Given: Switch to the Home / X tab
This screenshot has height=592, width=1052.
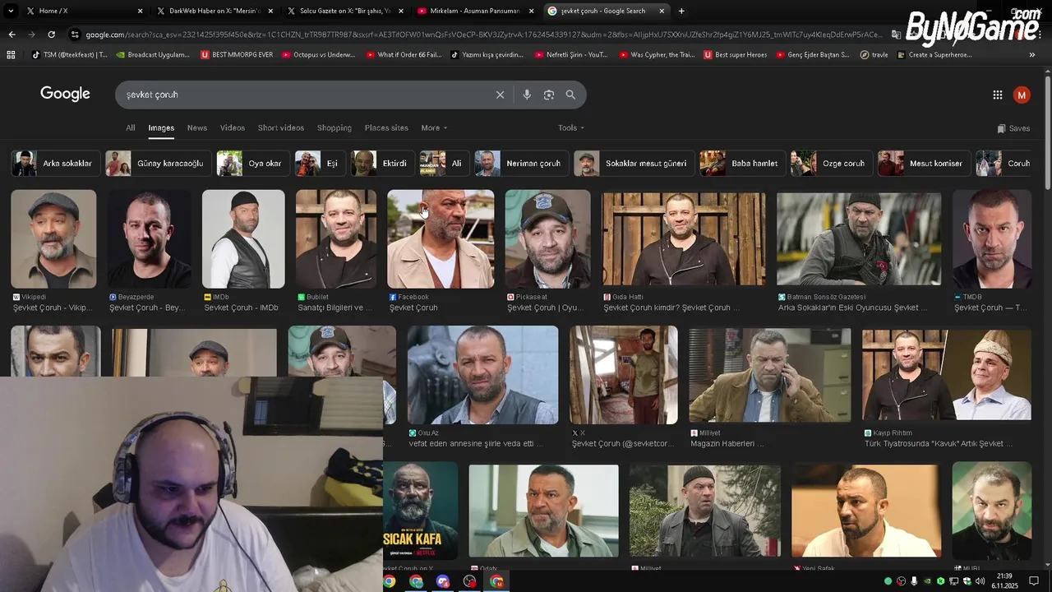Looking at the screenshot, I should tap(84, 11).
